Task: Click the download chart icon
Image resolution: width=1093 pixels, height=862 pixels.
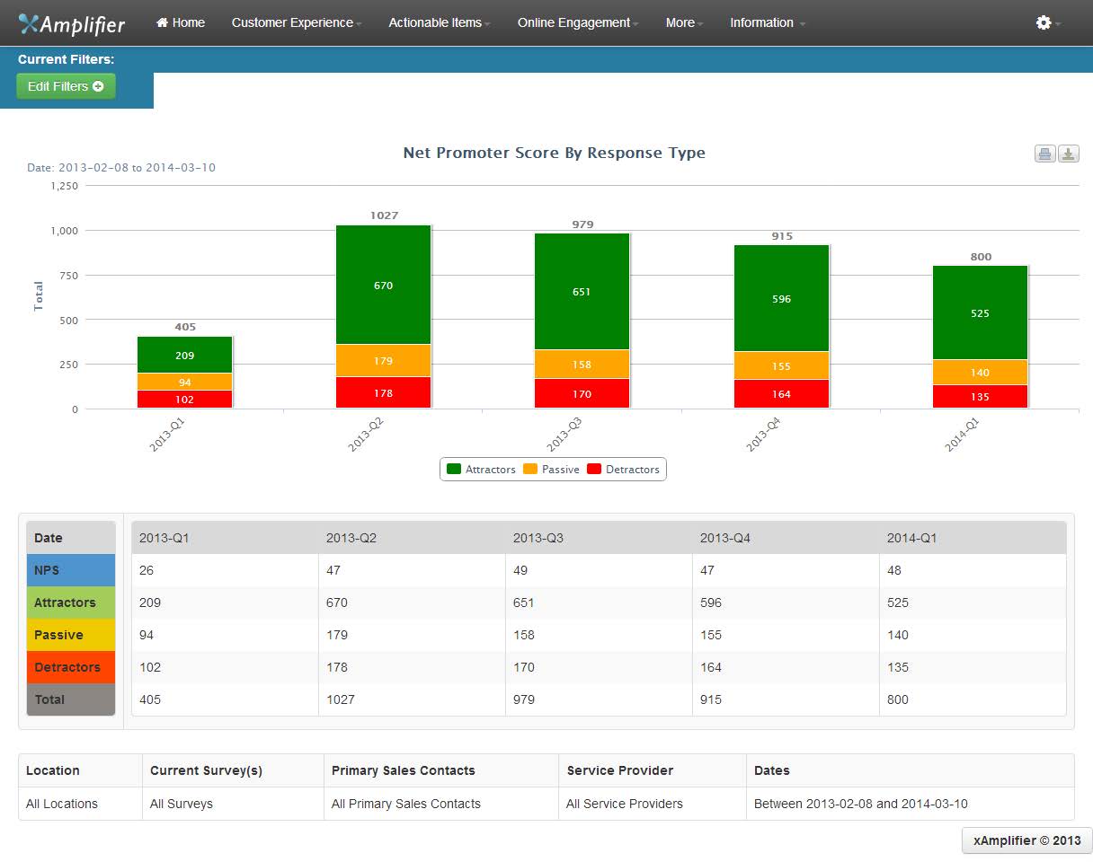Action: (x=1068, y=154)
